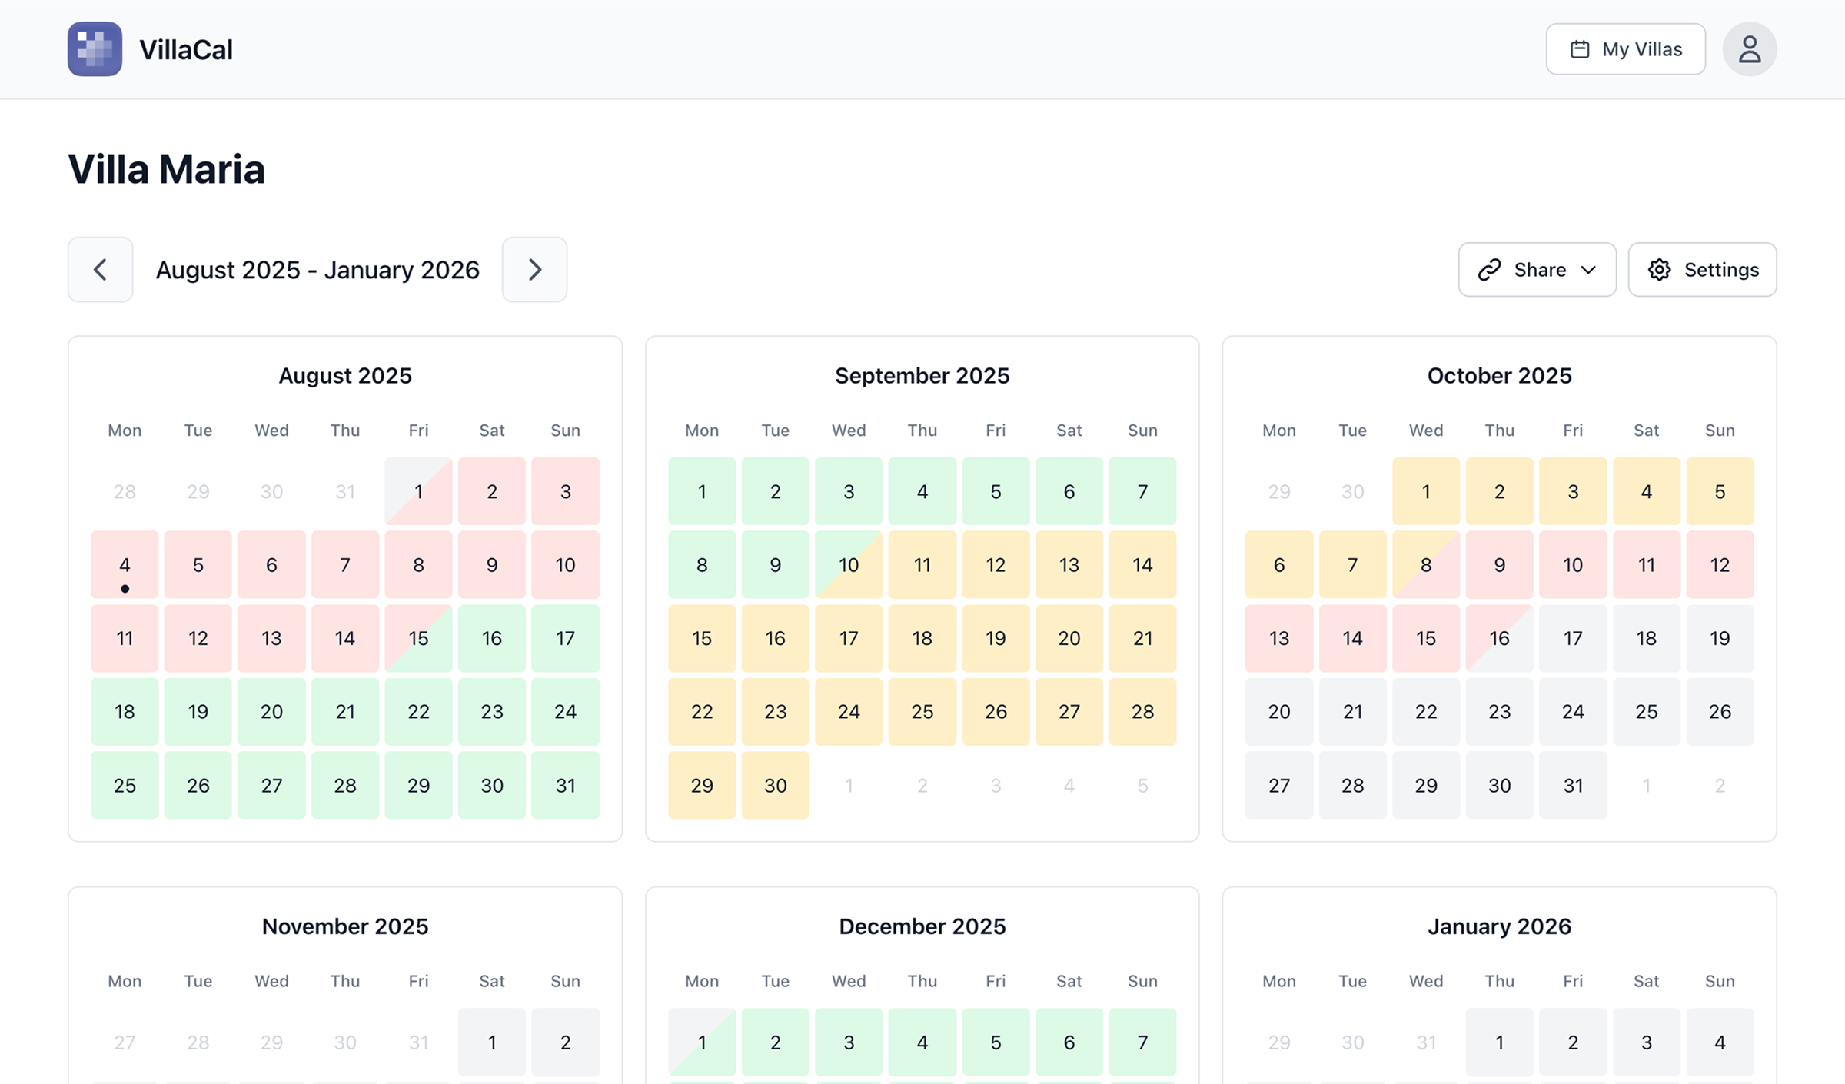This screenshot has height=1084, width=1845.
Task: Open the user profile avatar
Action: [x=1749, y=49]
